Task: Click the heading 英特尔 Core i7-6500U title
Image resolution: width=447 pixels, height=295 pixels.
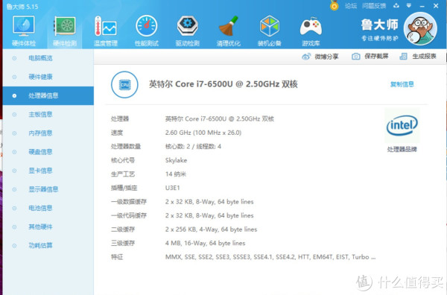Action: [x=223, y=84]
